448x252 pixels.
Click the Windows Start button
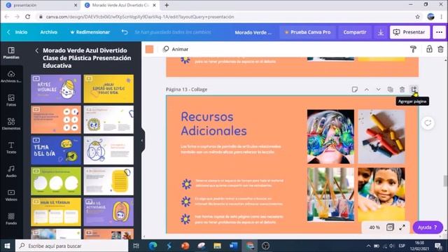click(7, 246)
